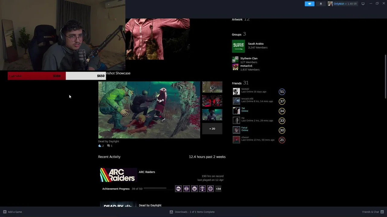Click the fifth ARC Raiders achievement icon

click(x=210, y=189)
